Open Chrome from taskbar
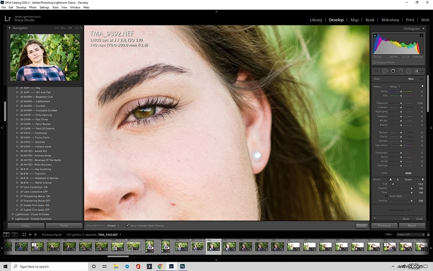Screen dimensions: 433x271 click(160, 267)
